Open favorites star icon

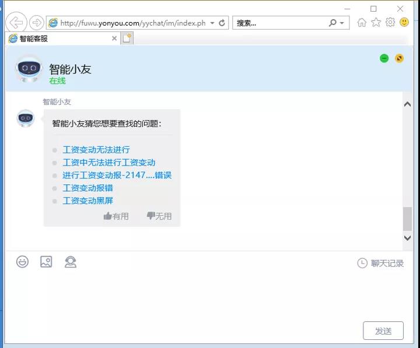tap(376, 23)
